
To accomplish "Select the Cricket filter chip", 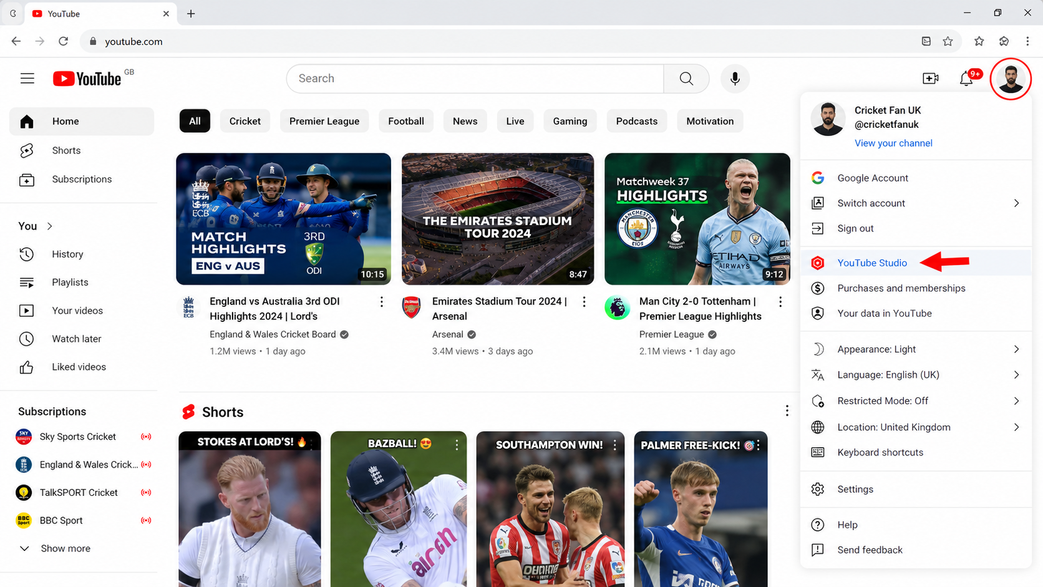I will click(x=245, y=121).
